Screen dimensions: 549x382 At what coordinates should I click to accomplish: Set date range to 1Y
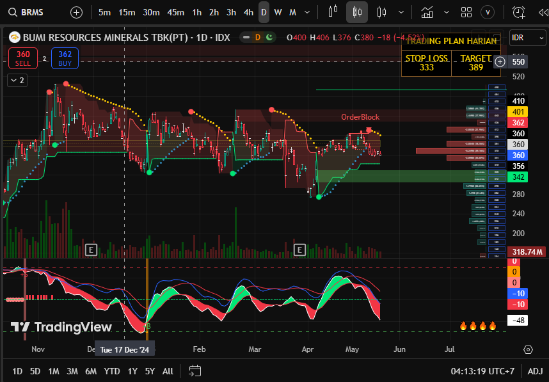[132, 371]
